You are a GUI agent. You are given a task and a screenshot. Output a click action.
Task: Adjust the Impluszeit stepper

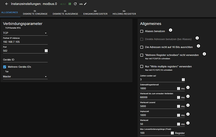pyautogui.click(x=178, y=115)
